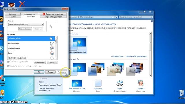Select Графическое выделение pointer row
185x104 pixels.
pyautogui.click(x=31, y=58)
